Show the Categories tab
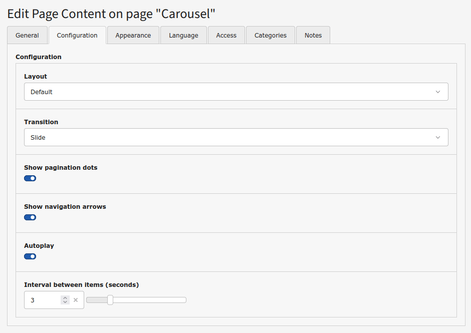471x333 pixels. point(270,36)
